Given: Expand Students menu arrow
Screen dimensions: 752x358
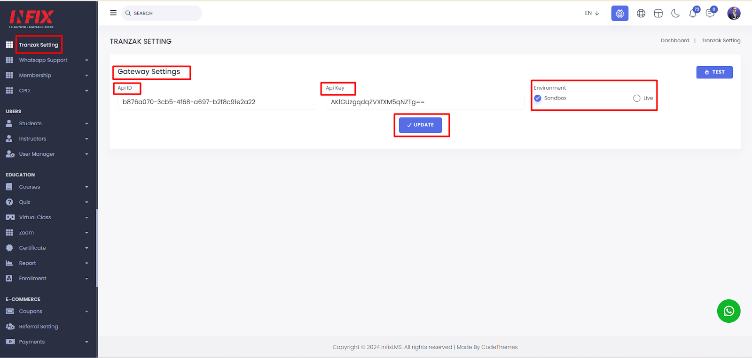Looking at the screenshot, I should click(86, 123).
